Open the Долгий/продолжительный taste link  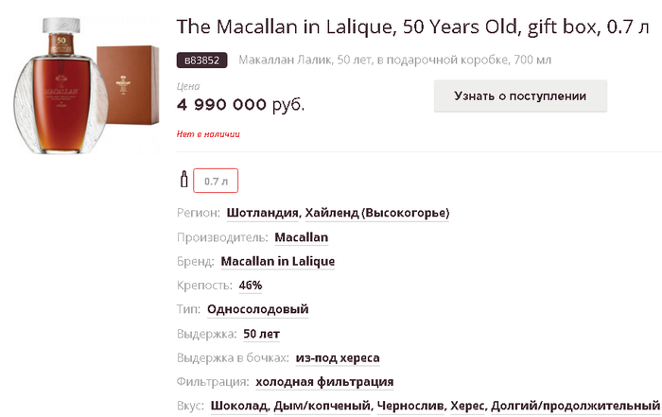click(x=575, y=406)
